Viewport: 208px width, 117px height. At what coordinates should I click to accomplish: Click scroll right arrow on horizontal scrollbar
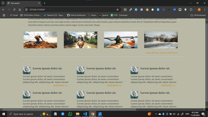point(204,109)
